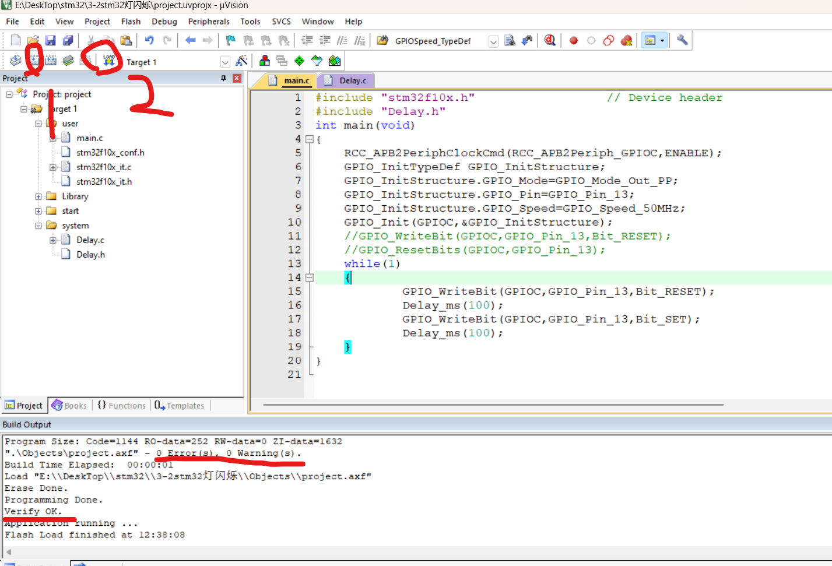This screenshot has width=832, height=566.
Task: Collapse the system folder
Action: (38, 226)
